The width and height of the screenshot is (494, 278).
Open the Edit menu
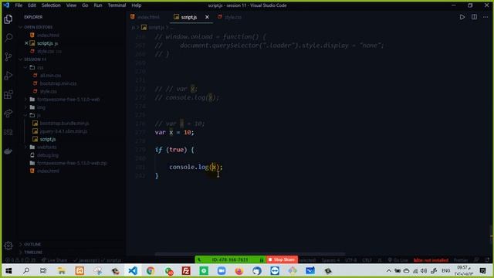tap(32, 5)
